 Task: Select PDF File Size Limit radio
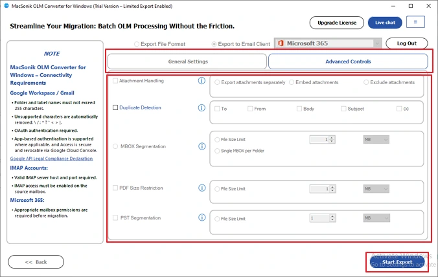[x=217, y=189]
